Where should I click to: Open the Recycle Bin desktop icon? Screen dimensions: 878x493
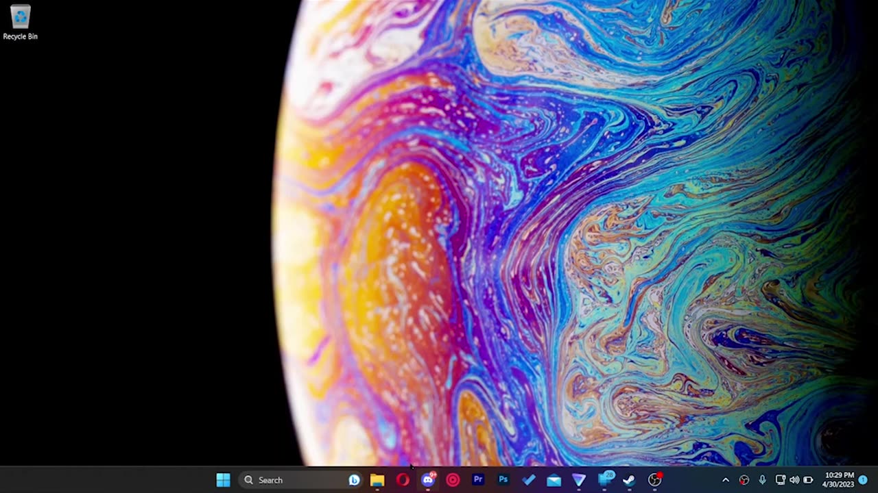tap(20, 23)
